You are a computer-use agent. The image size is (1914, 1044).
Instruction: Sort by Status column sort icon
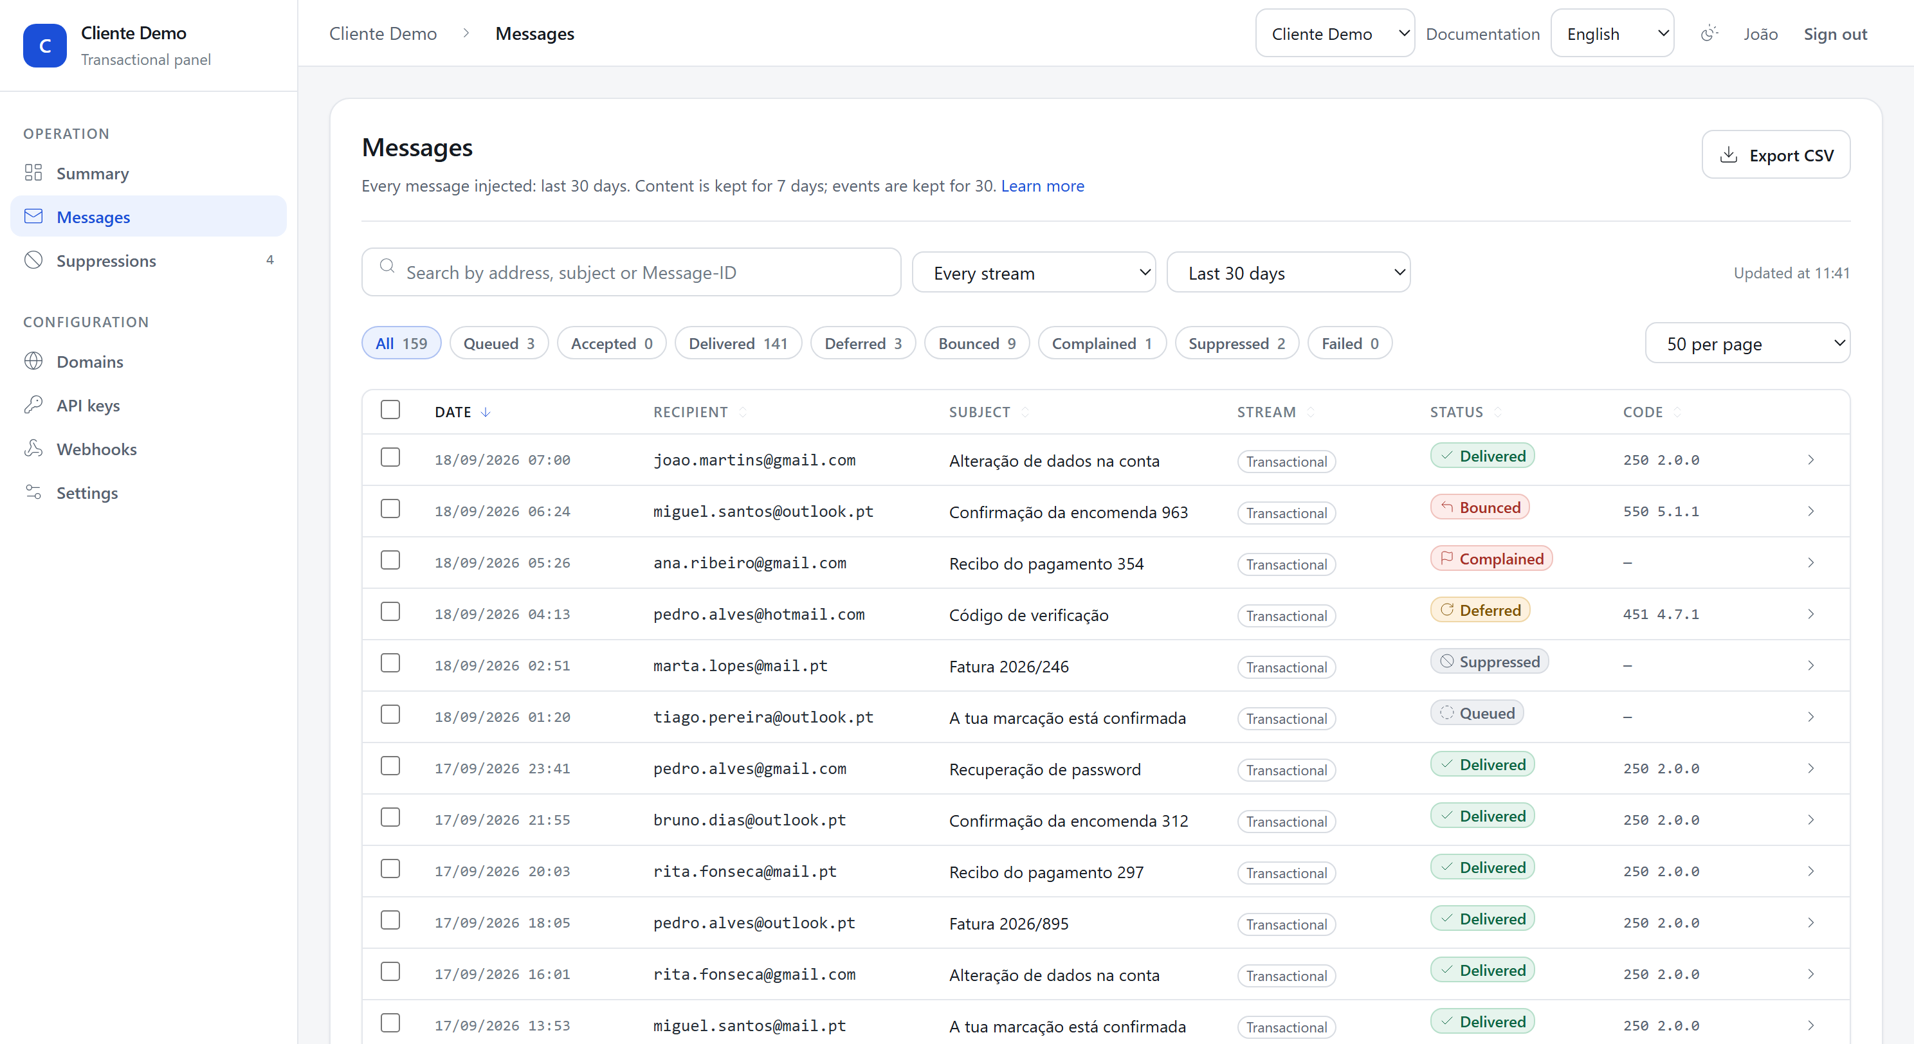[1498, 412]
